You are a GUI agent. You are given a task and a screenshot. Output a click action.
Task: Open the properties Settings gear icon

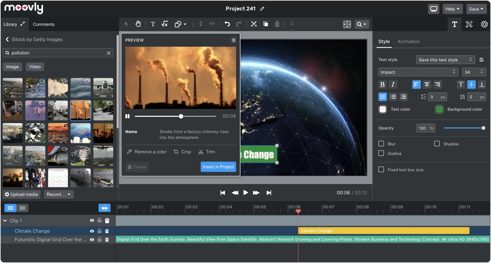point(484,24)
